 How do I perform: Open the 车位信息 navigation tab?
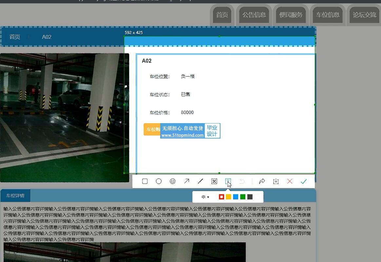point(328,15)
